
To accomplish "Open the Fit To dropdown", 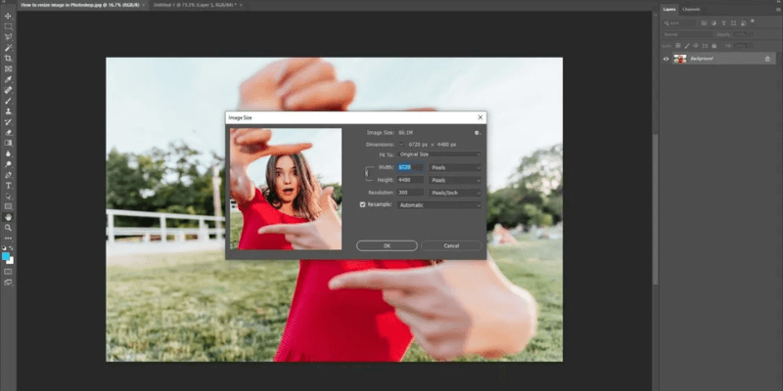I will point(442,154).
